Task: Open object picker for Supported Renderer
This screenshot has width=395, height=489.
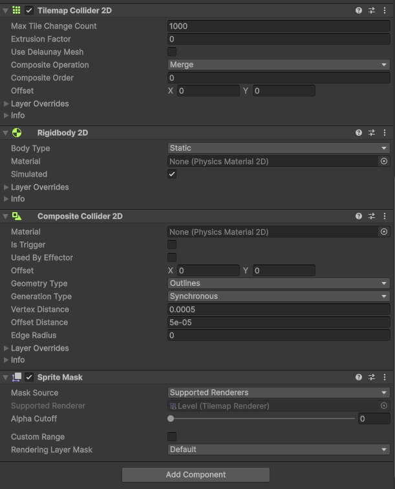Action: click(384, 406)
